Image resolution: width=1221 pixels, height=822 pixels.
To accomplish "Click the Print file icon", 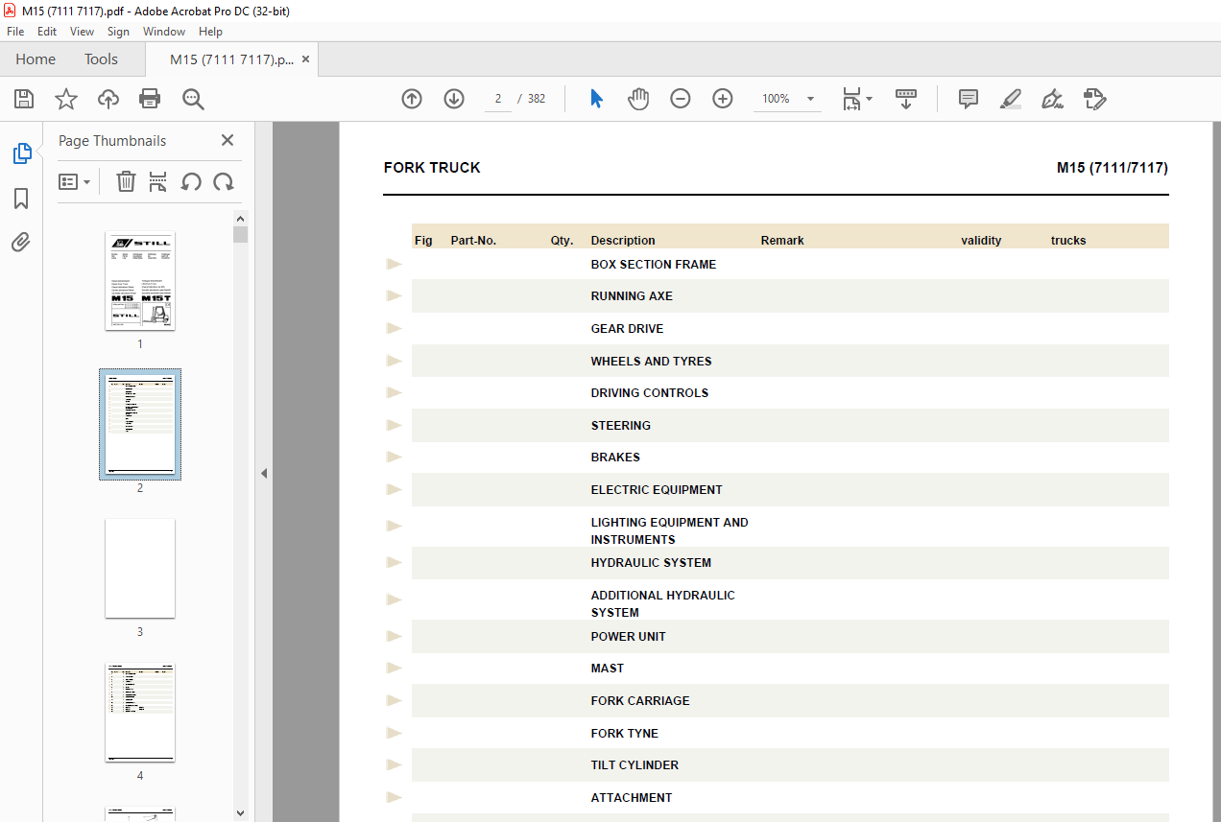I will pos(150,99).
